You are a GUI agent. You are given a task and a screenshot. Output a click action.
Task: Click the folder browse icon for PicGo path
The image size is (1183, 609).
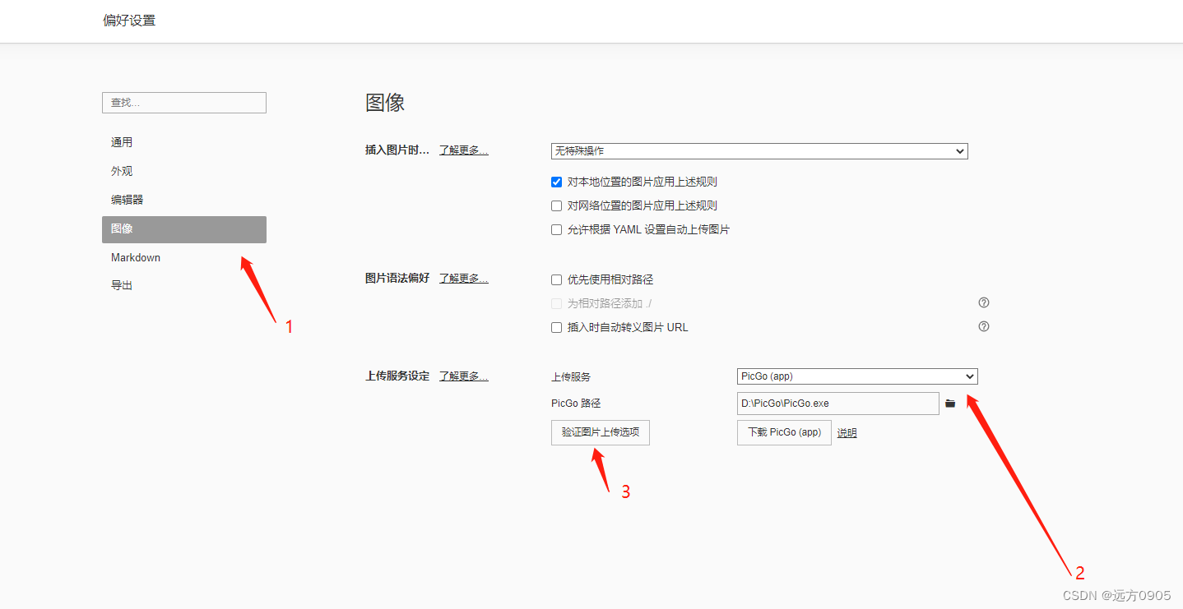coord(950,404)
